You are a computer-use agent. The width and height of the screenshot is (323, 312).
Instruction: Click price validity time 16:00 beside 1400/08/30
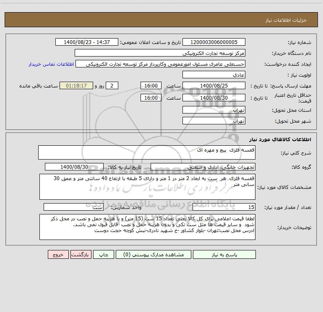(x=151, y=98)
